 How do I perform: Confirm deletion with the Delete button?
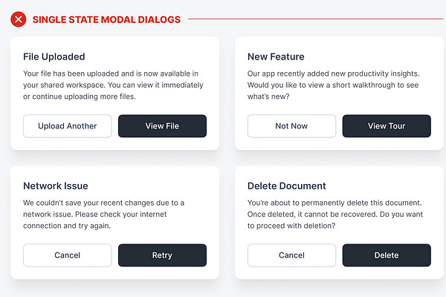pyautogui.click(x=387, y=255)
